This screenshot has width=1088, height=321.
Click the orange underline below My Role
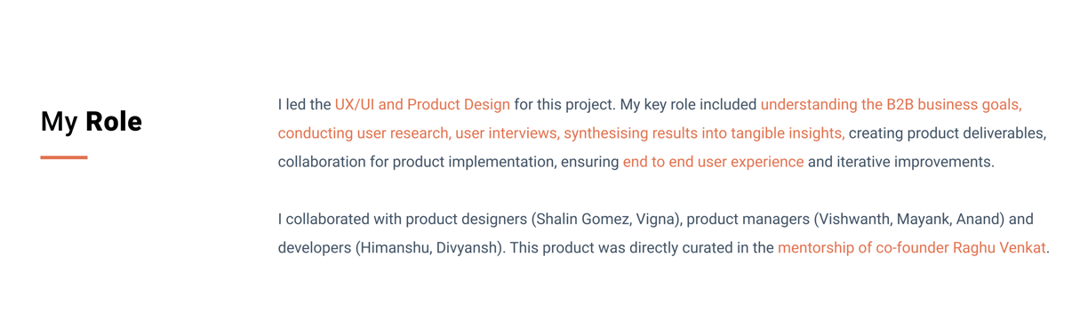tap(64, 157)
